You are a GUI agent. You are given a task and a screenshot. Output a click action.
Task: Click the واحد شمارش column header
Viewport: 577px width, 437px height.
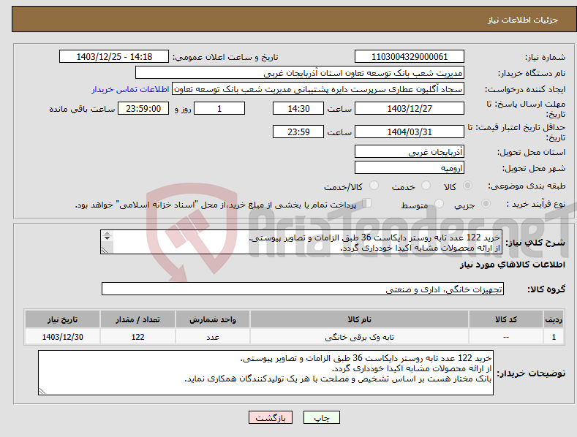tap(213, 319)
